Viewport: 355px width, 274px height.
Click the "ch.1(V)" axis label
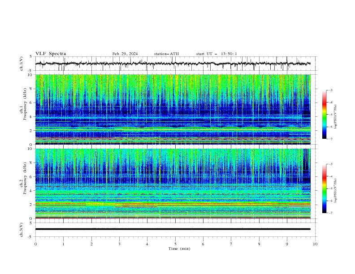(x=22, y=64)
